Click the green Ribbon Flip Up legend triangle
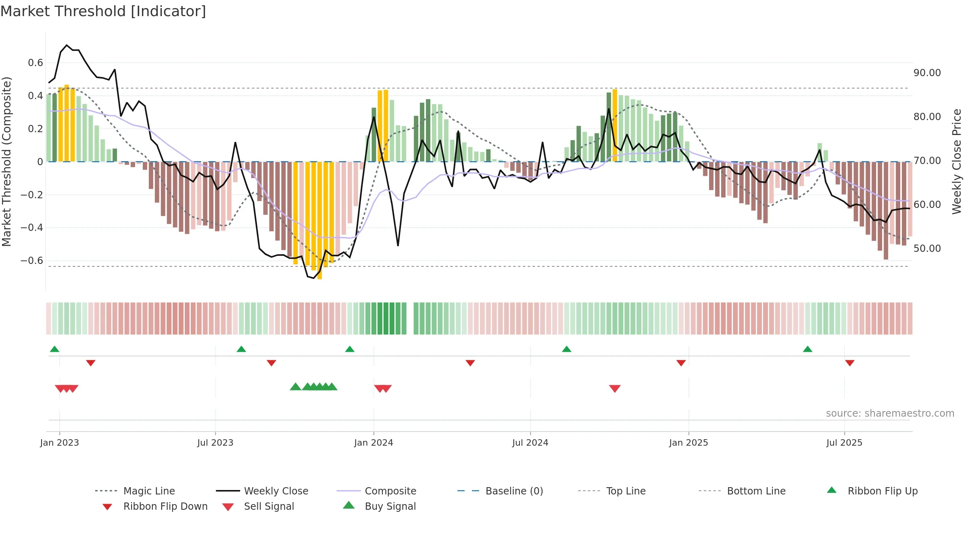 832,490
